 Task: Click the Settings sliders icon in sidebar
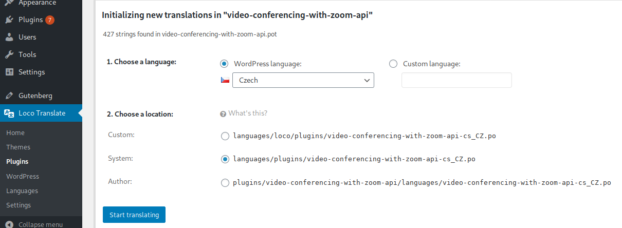pos(9,72)
